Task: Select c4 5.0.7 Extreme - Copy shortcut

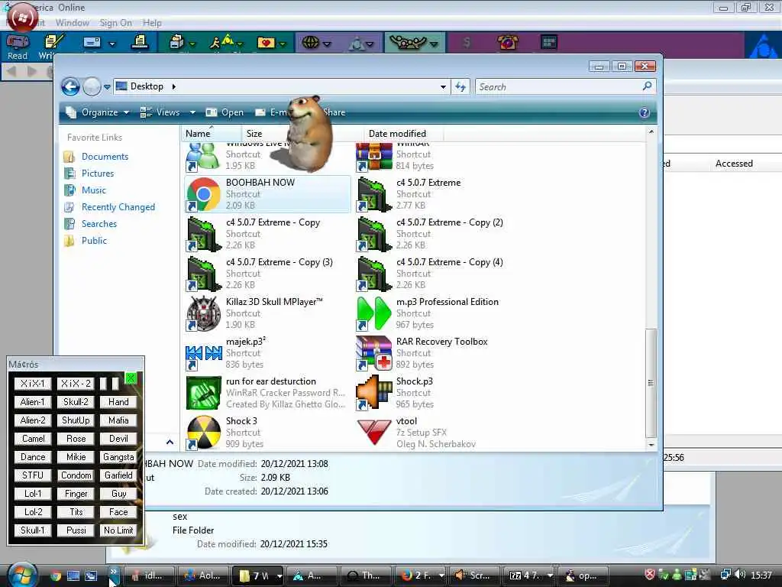Action: [x=203, y=234]
